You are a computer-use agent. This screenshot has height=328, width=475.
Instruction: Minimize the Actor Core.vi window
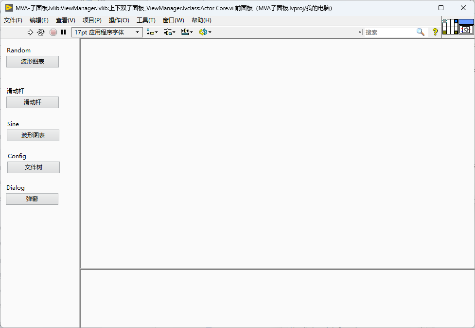(x=419, y=8)
